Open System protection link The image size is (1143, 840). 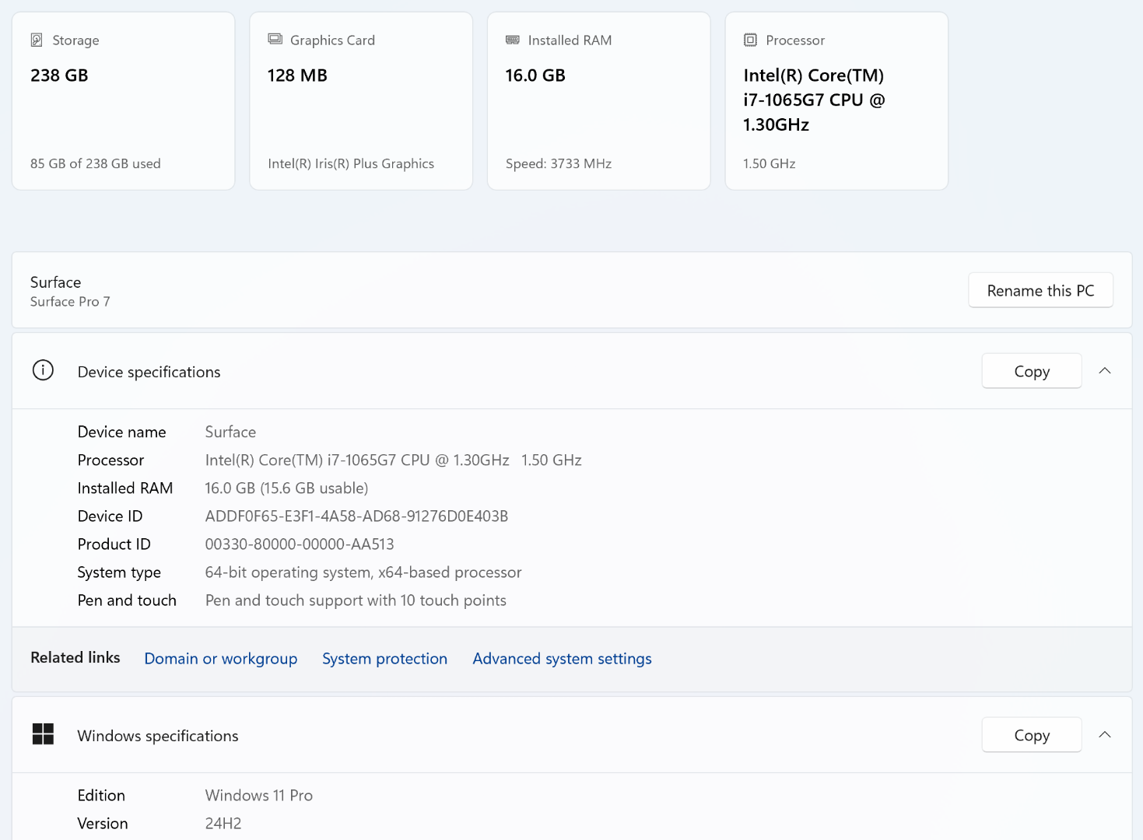pyautogui.click(x=385, y=659)
